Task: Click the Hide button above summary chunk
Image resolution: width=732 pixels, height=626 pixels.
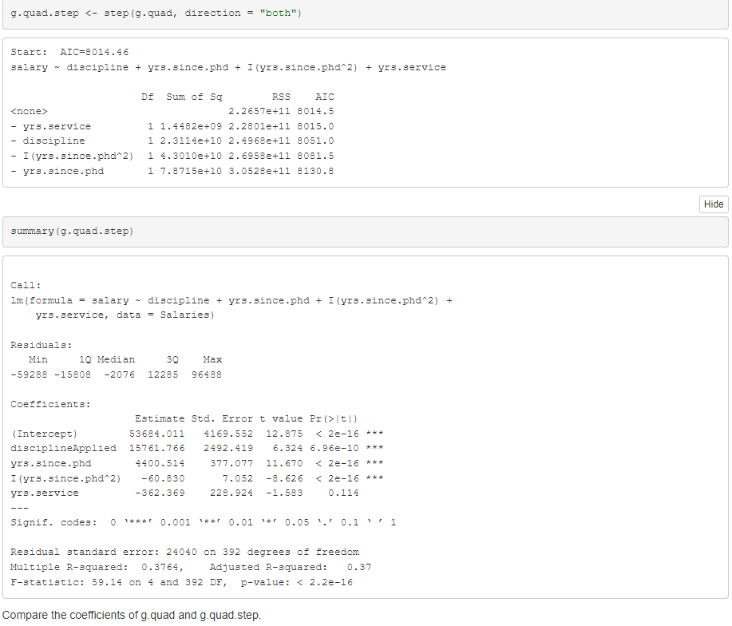Action: pos(712,204)
